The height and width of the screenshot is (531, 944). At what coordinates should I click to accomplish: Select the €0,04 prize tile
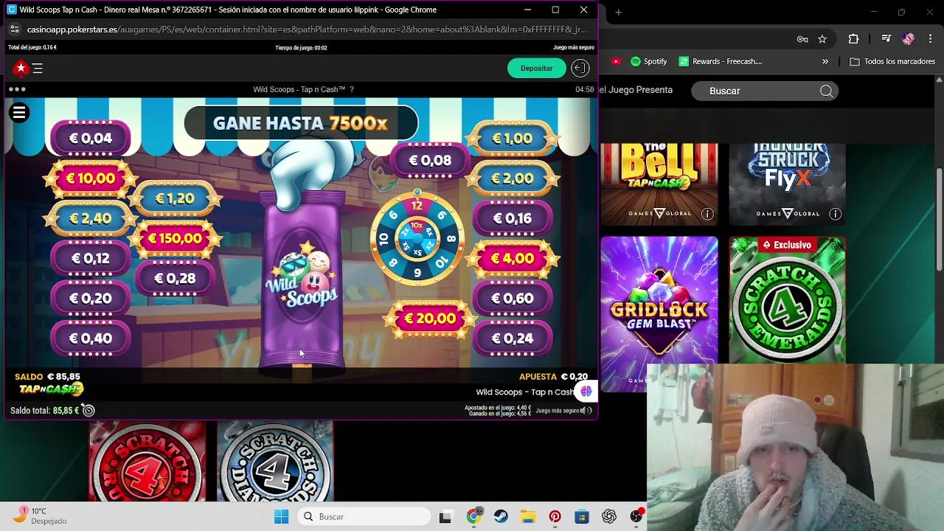click(91, 138)
